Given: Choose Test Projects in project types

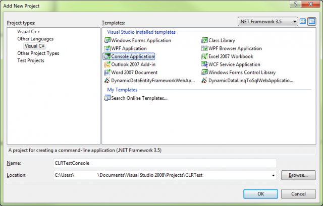Looking at the screenshot, I should pyautogui.click(x=31, y=60).
